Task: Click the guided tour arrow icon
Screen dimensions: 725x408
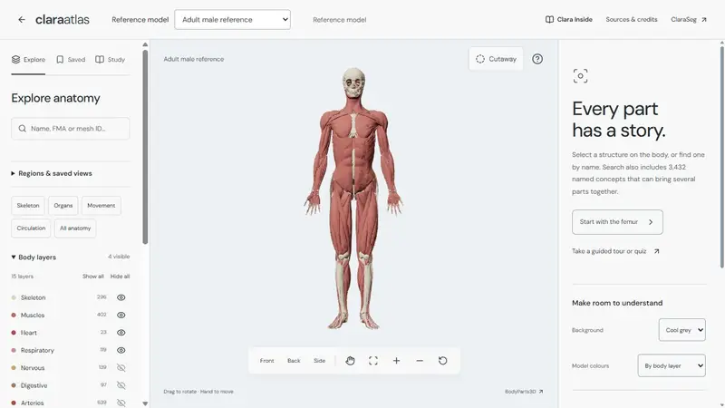Action: tap(656, 251)
